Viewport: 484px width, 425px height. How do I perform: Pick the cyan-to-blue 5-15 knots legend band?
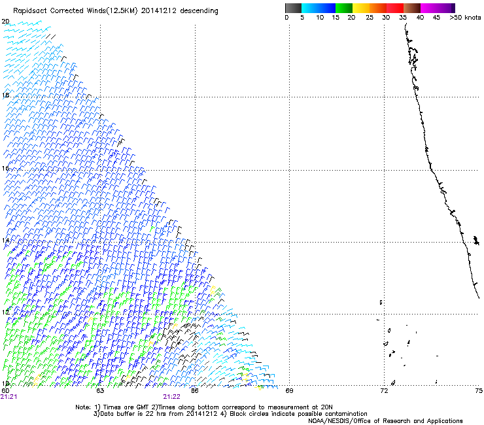(319, 8)
